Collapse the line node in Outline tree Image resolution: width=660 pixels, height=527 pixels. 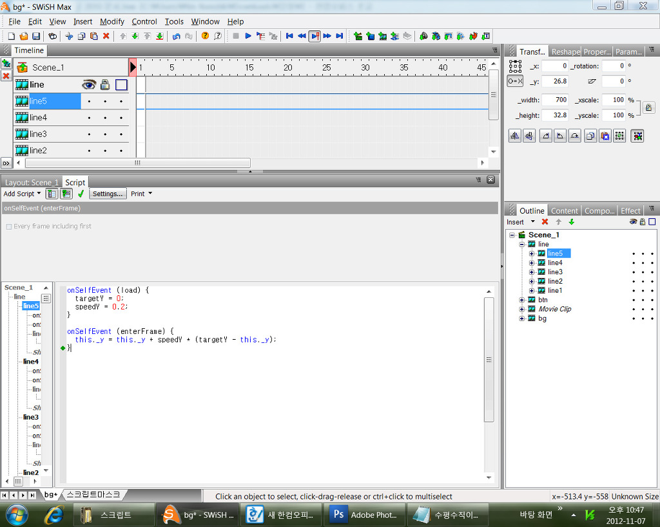521,244
